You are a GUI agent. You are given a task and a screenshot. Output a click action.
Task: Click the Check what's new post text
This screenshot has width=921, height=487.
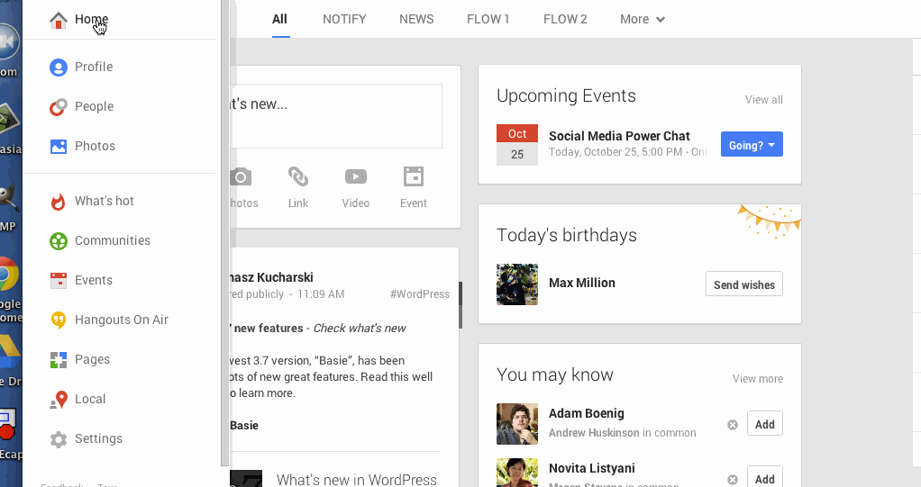(x=360, y=329)
